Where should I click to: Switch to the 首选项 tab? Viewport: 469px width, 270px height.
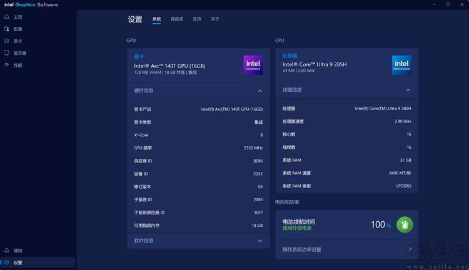point(177,19)
